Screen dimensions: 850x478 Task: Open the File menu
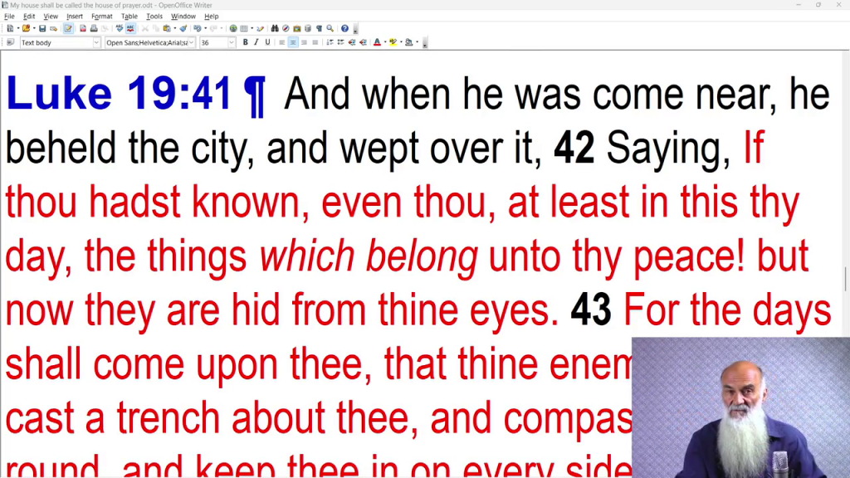tap(9, 17)
